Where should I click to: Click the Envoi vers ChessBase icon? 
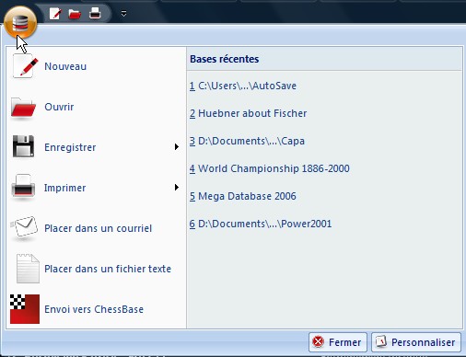pos(25,309)
